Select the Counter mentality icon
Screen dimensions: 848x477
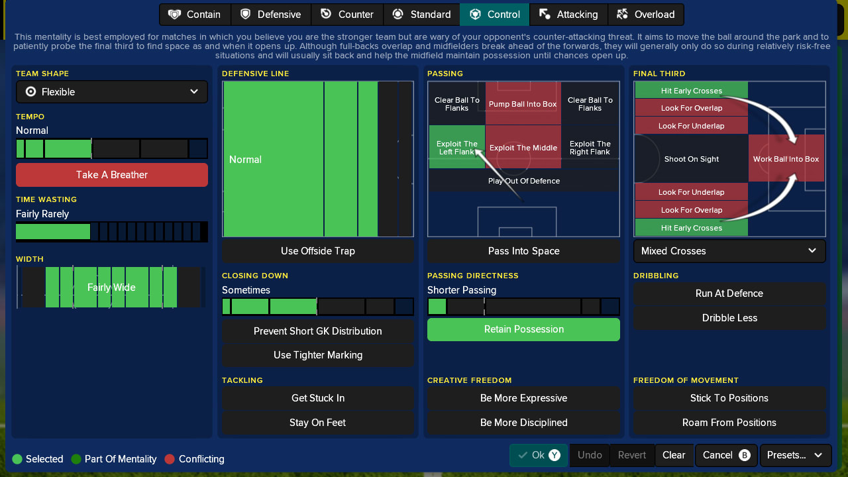pyautogui.click(x=325, y=14)
